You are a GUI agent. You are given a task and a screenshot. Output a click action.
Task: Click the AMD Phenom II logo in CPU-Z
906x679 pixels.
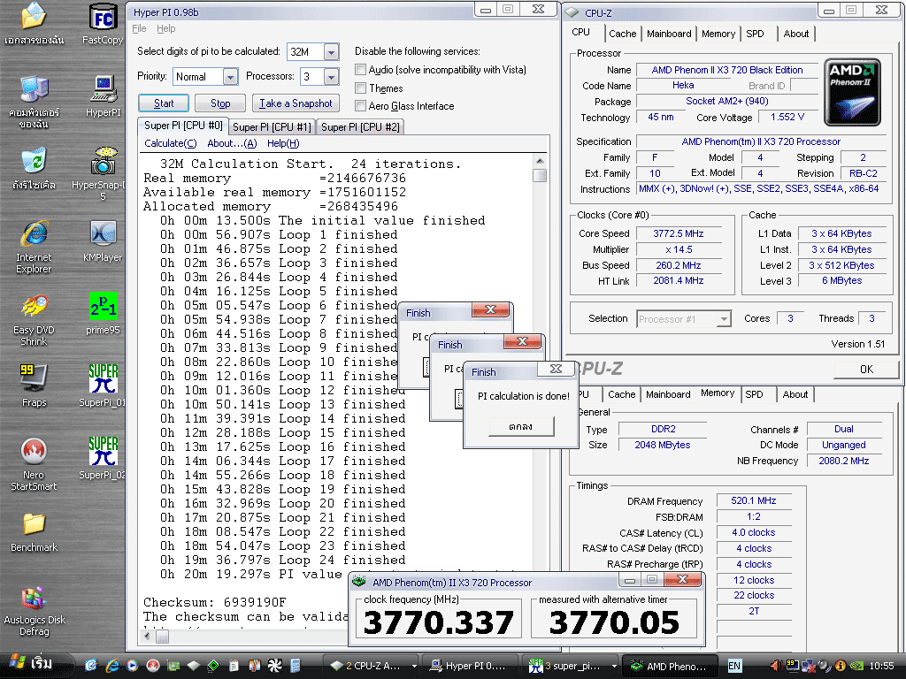(x=852, y=92)
